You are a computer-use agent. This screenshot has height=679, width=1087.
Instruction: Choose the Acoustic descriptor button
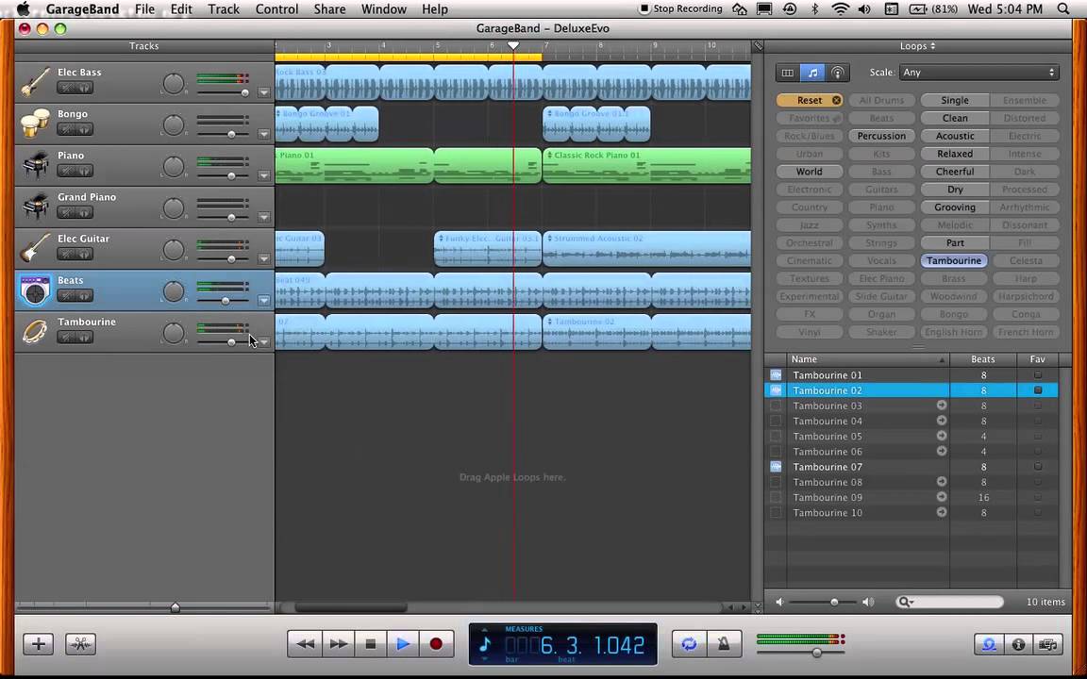click(x=955, y=136)
